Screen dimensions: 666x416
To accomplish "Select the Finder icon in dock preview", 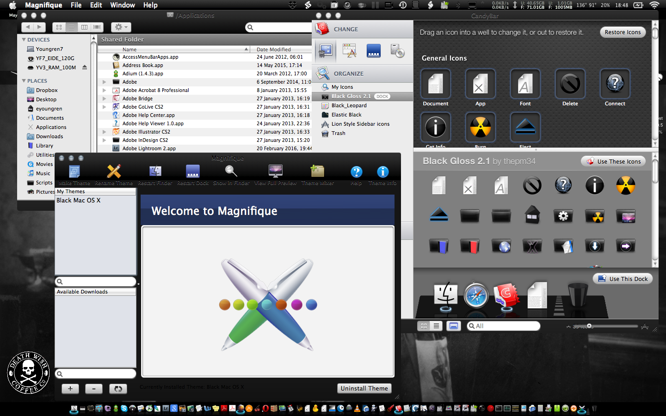I will click(x=446, y=295).
